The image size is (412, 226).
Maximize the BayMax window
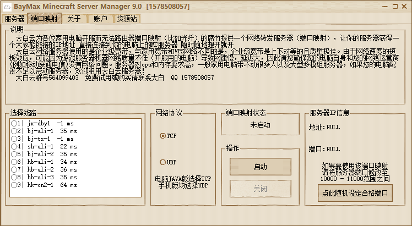(395, 6)
